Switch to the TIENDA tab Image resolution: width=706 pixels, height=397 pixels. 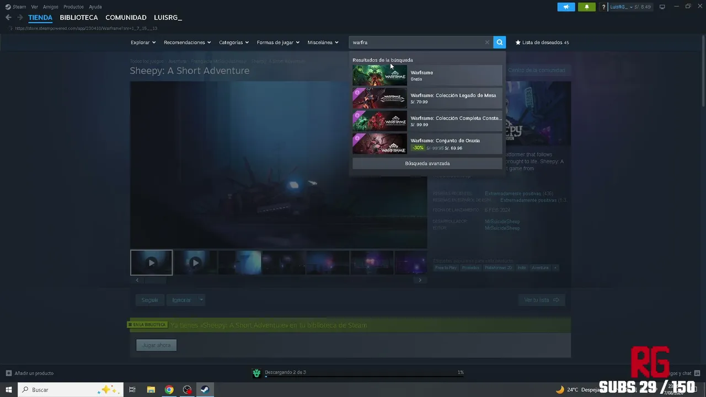coord(40,18)
